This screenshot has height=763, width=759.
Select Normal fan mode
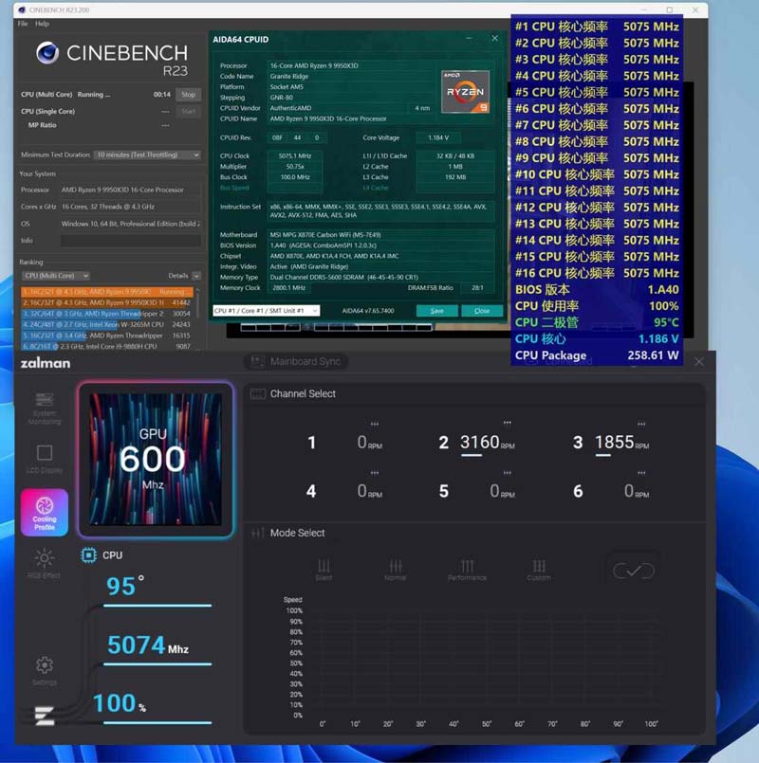(x=395, y=570)
